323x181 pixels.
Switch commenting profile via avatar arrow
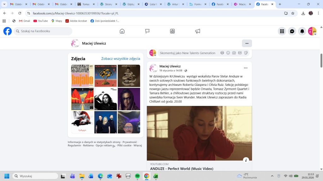click(x=155, y=55)
